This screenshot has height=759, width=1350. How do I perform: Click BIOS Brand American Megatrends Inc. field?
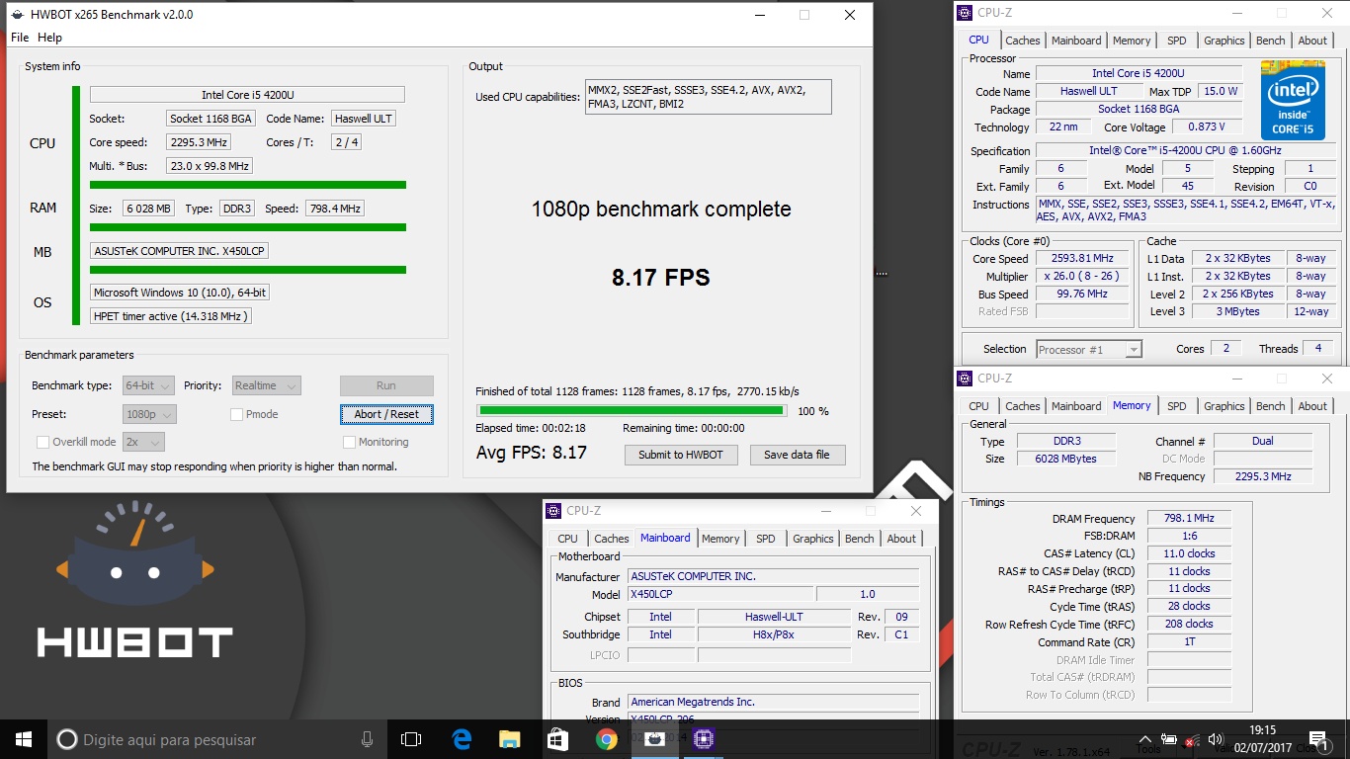[774, 702]
